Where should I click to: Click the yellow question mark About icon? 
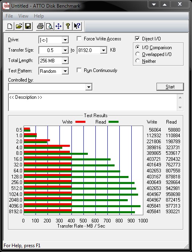pos(68,26)
